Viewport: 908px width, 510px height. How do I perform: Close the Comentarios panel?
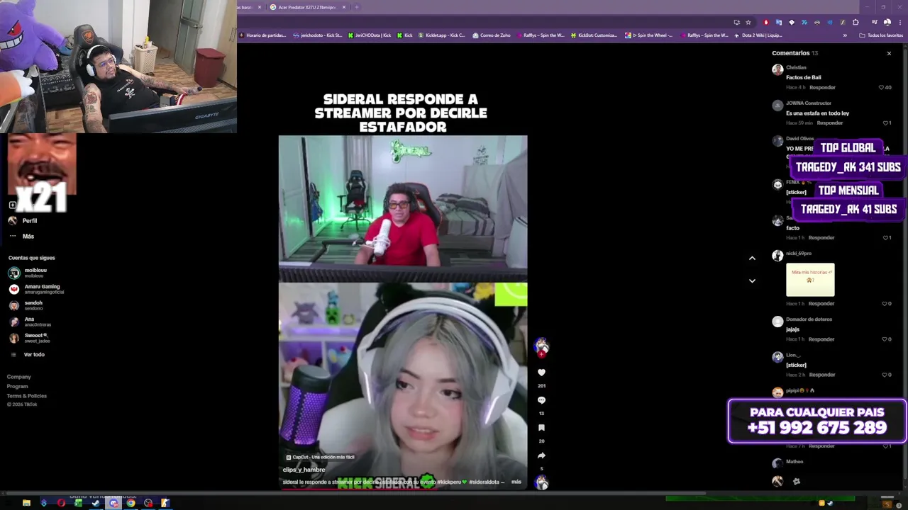pyautogui.click(x=889, y=53)
